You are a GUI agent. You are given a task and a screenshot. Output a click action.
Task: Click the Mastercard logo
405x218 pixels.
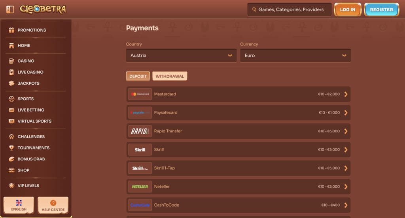click(140, 94)
